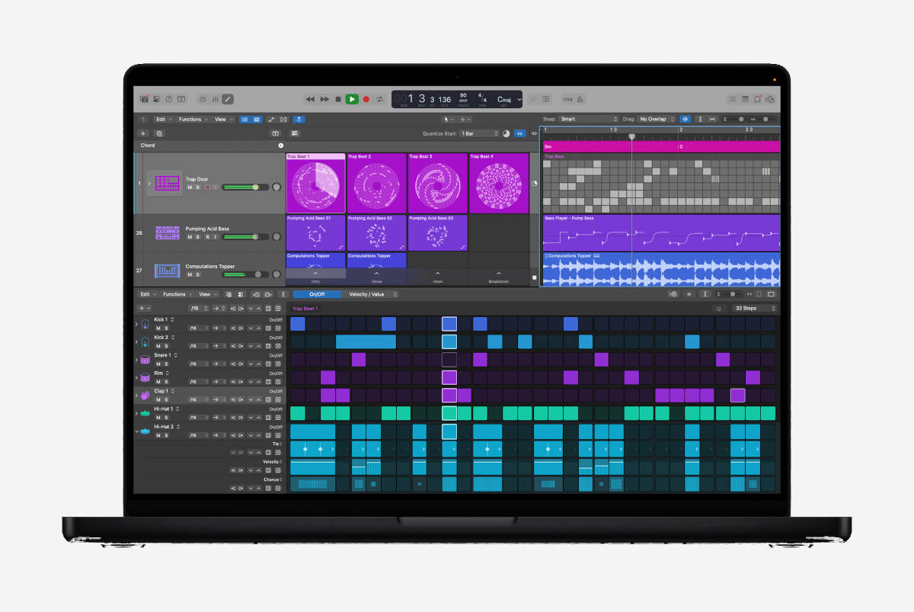Open the Functions menu in the Step Sequencer
Screen dimensions: 914x612
point(174,294)
